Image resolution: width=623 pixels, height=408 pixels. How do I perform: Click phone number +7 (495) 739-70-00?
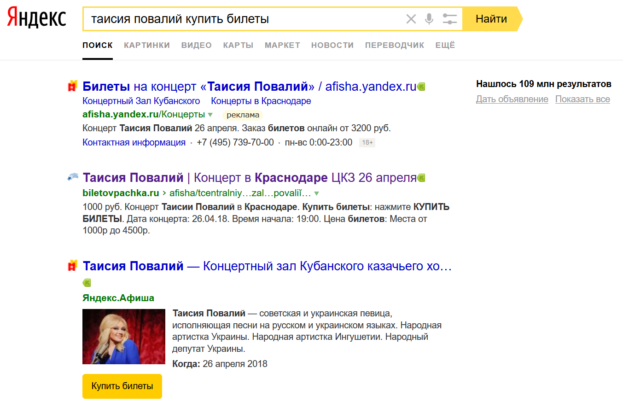pyautogui.click(x=235, y=142)
